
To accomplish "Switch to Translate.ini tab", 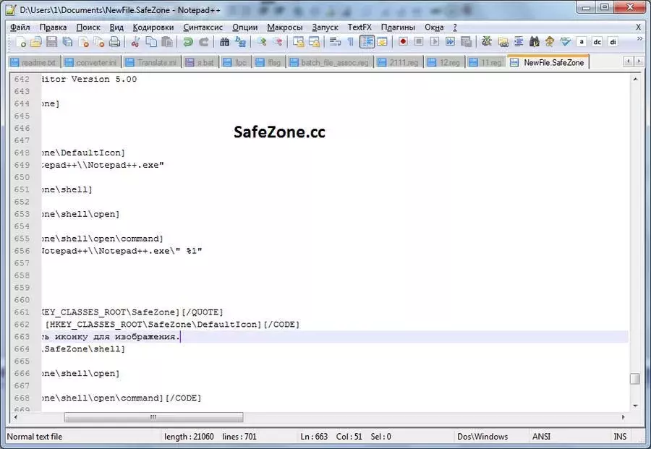I will click(152, 62).
